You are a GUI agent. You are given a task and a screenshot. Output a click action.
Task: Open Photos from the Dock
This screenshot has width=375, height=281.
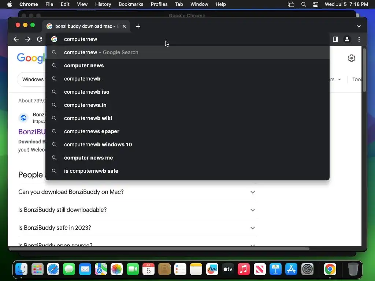[117, 269]
